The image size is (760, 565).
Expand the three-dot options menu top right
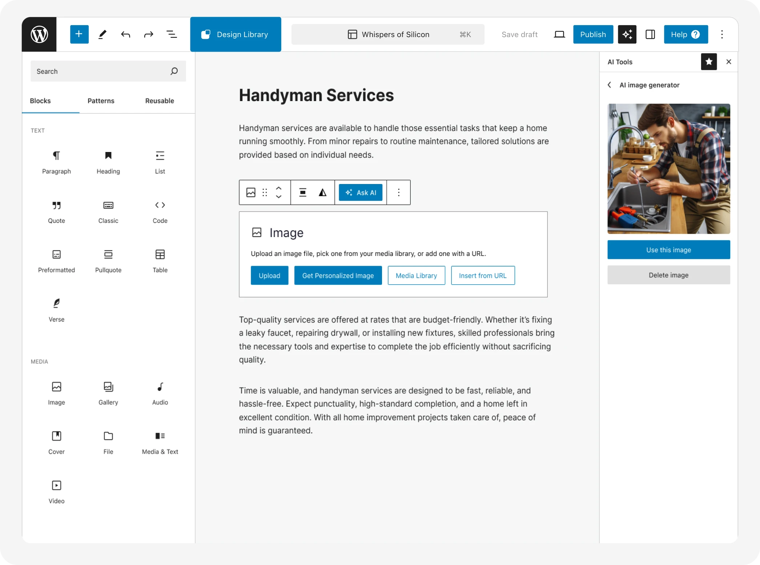(722, 35)
